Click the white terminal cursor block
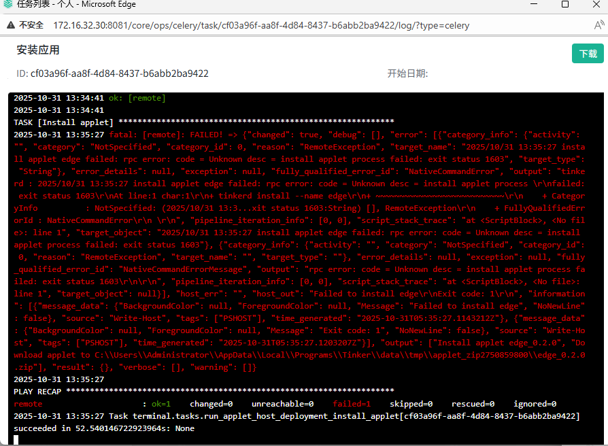Viewport: 608px width, 446px height. pyautogui.click(x=16, y=440)
